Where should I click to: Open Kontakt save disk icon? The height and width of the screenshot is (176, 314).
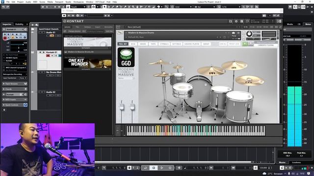pyautogui.click(x=231, y=21)
